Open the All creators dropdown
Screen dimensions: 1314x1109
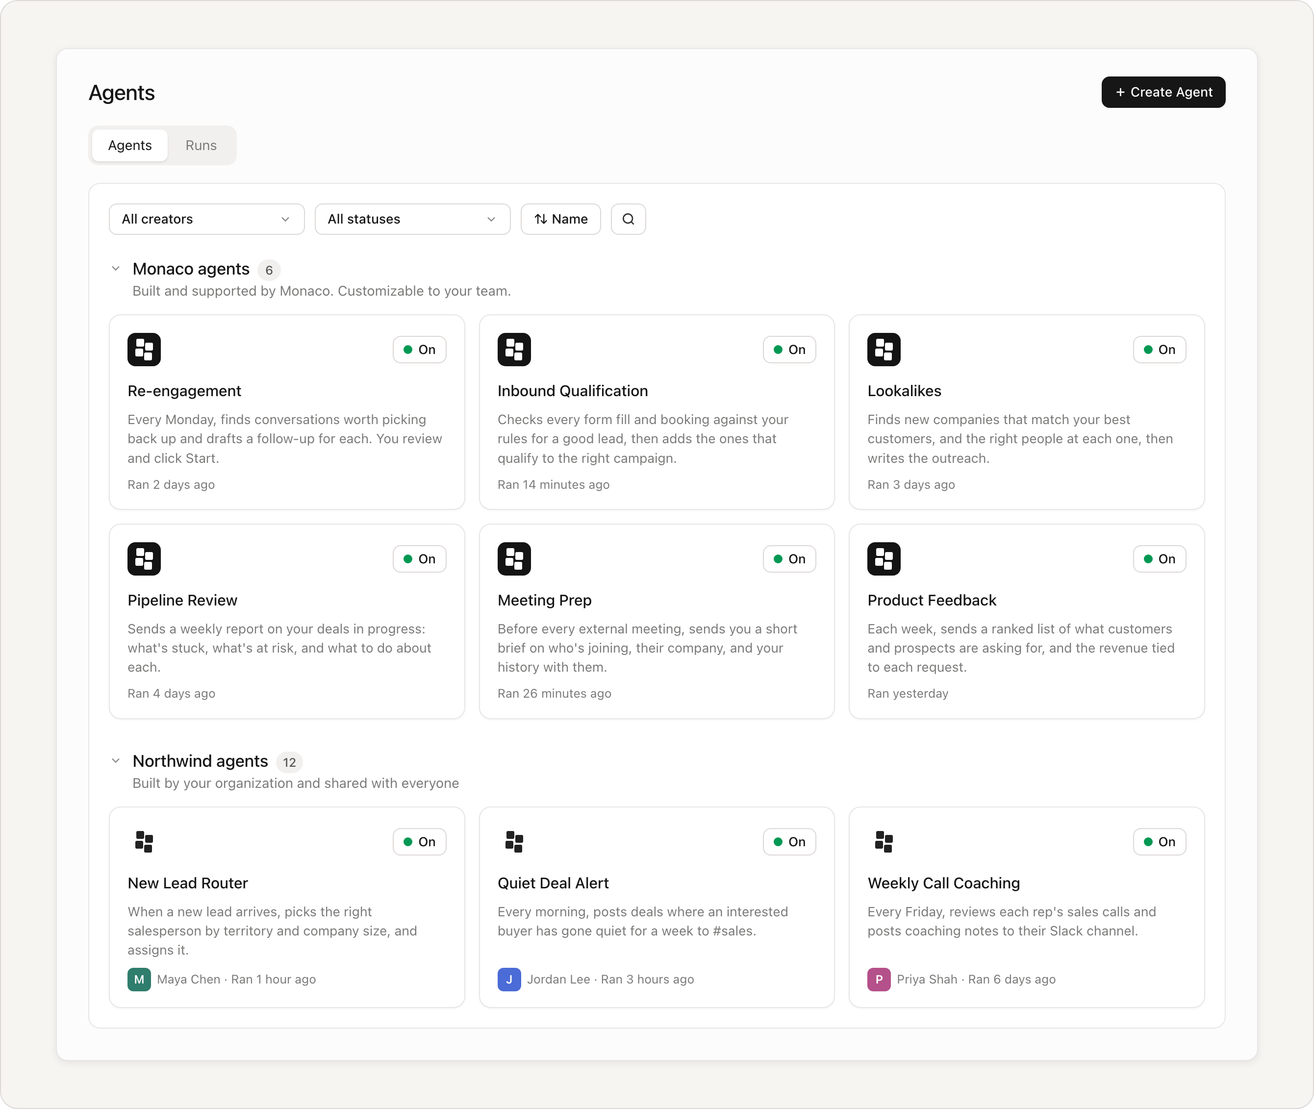point(207,219)
